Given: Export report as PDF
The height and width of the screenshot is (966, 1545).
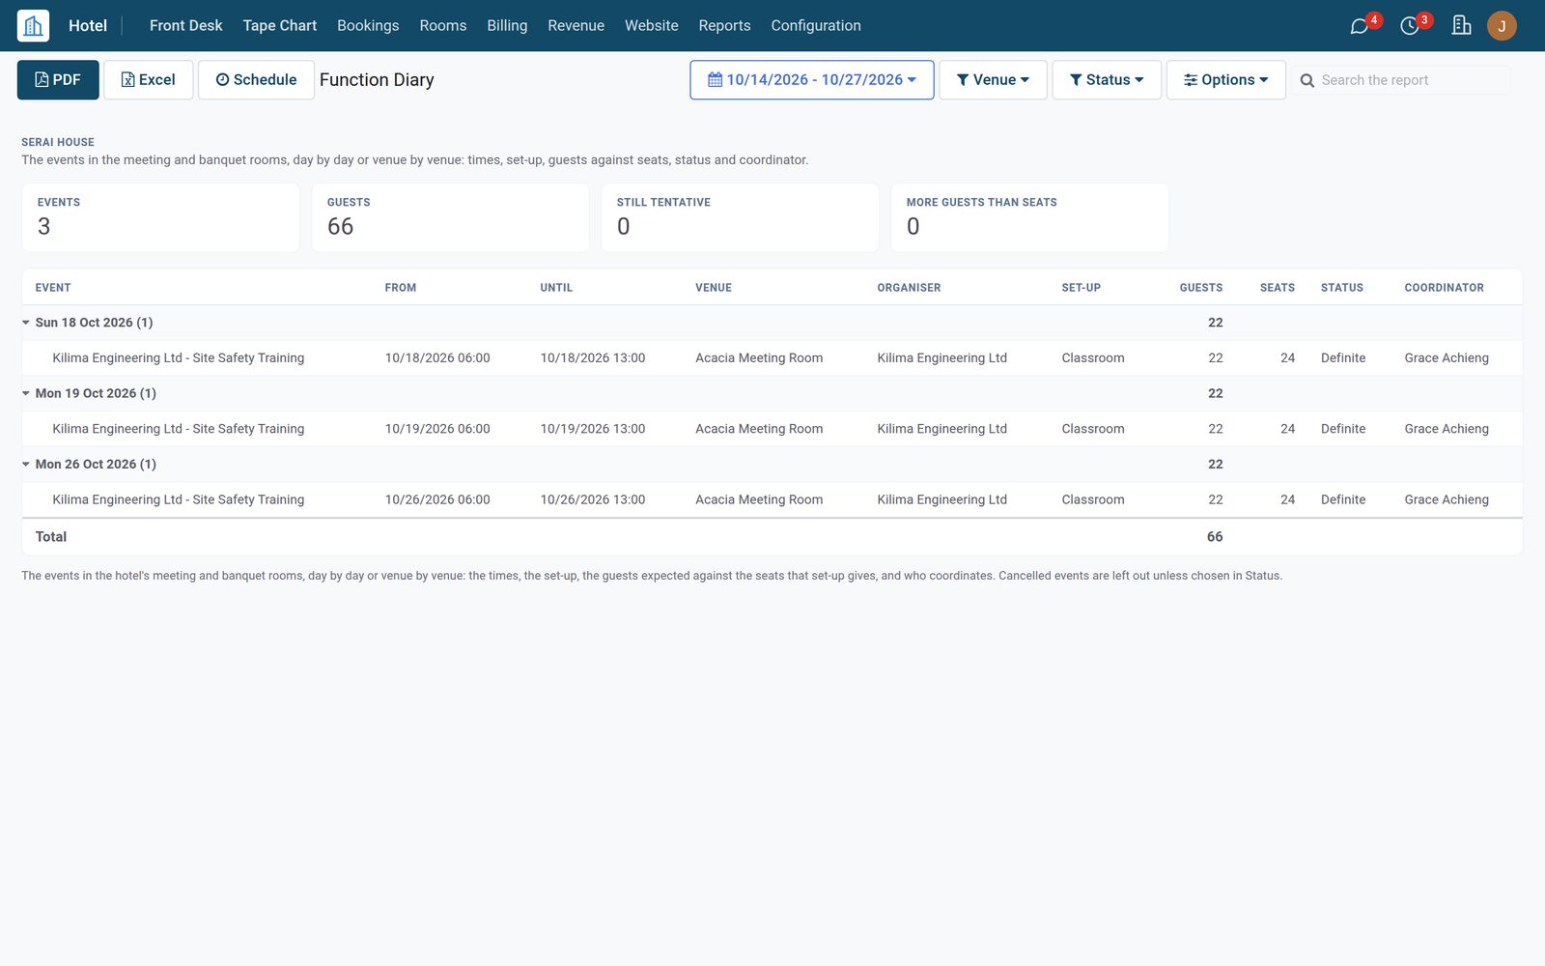Looking at the screenshot, I should (58, 80).
